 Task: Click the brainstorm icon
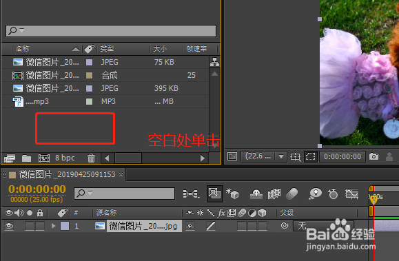[x=316, y=194]
